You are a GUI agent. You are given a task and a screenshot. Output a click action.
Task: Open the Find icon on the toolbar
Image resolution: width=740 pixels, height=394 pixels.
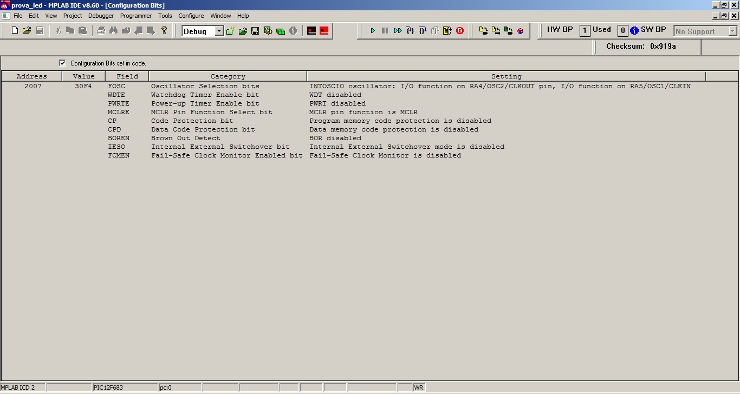coord(113,31)
